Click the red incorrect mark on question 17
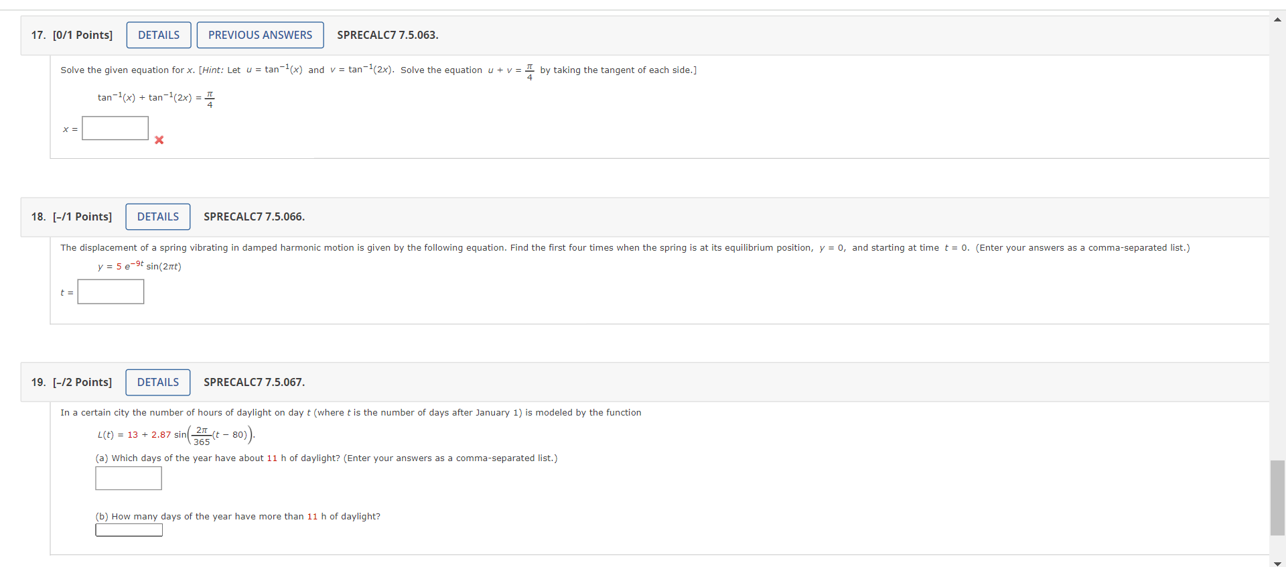 click(159, 141)
